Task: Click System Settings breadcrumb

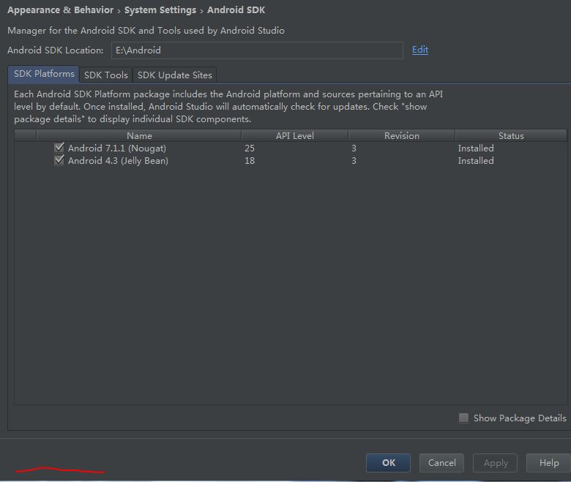Action: pyautogui.click(x=160, y=10)
